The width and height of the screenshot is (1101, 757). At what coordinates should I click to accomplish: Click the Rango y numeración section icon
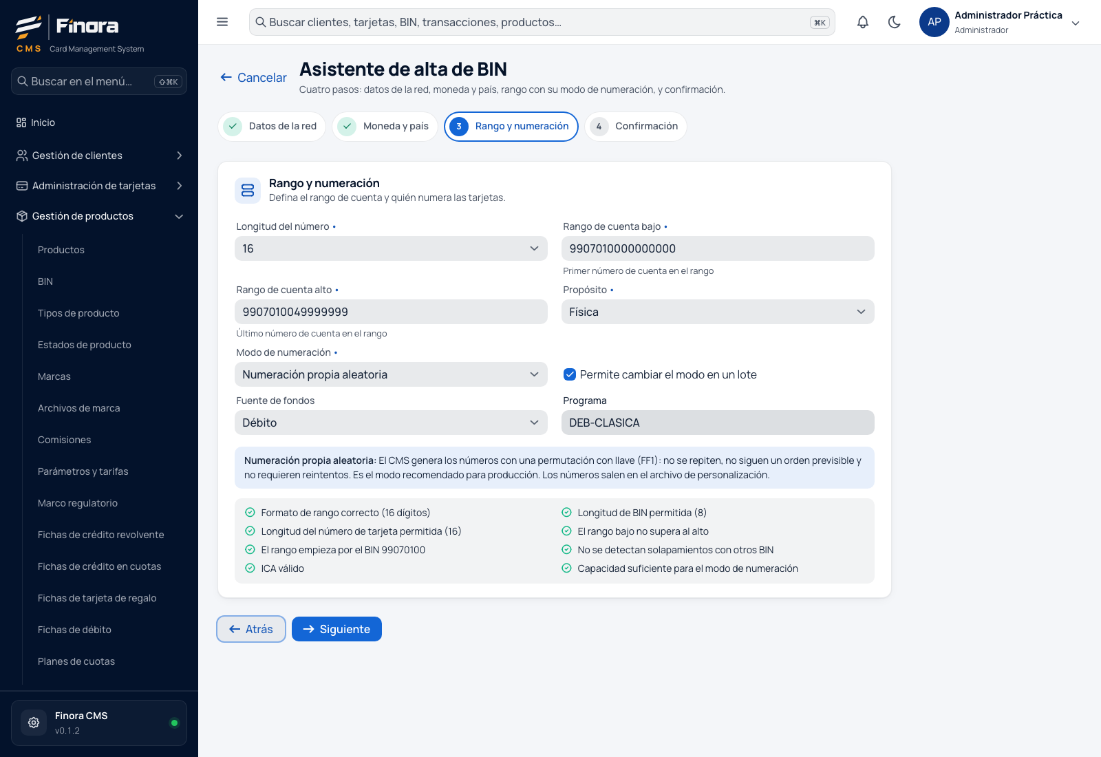(248, 191)
